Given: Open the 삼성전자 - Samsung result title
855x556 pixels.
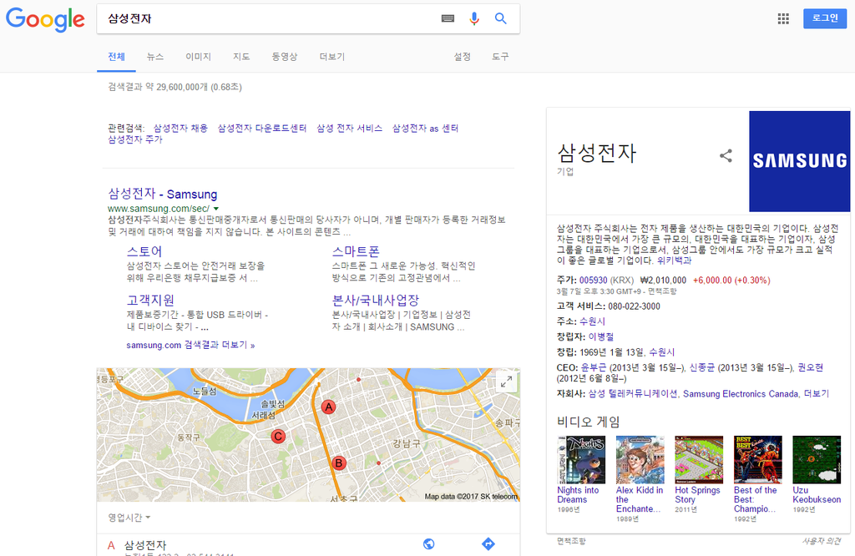Looking at the screenshot, I should pos(163,194).
